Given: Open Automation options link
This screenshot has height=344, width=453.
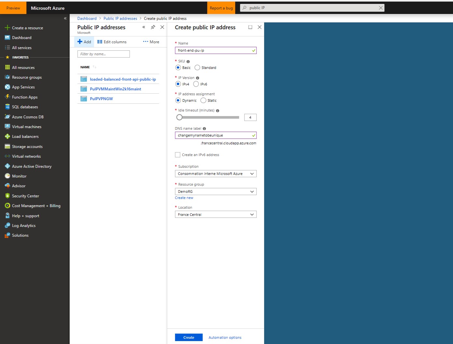Looking at the screenshot, I should [x=225, y=337].
